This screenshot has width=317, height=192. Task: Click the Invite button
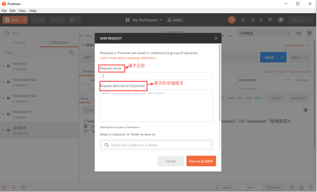[x=175, y=20]
